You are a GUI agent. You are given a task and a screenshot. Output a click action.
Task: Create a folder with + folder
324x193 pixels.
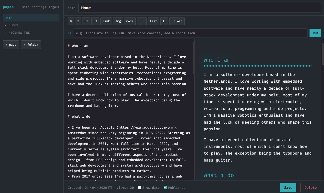(x=31, y=45)
